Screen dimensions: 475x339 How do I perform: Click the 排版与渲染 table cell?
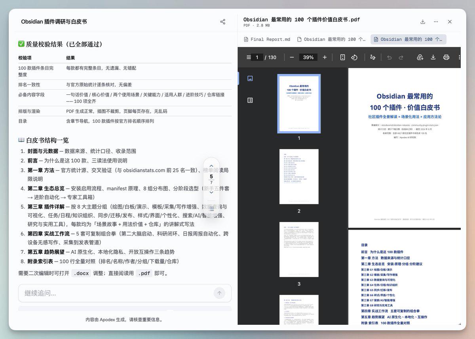click(x=29, y=111)
